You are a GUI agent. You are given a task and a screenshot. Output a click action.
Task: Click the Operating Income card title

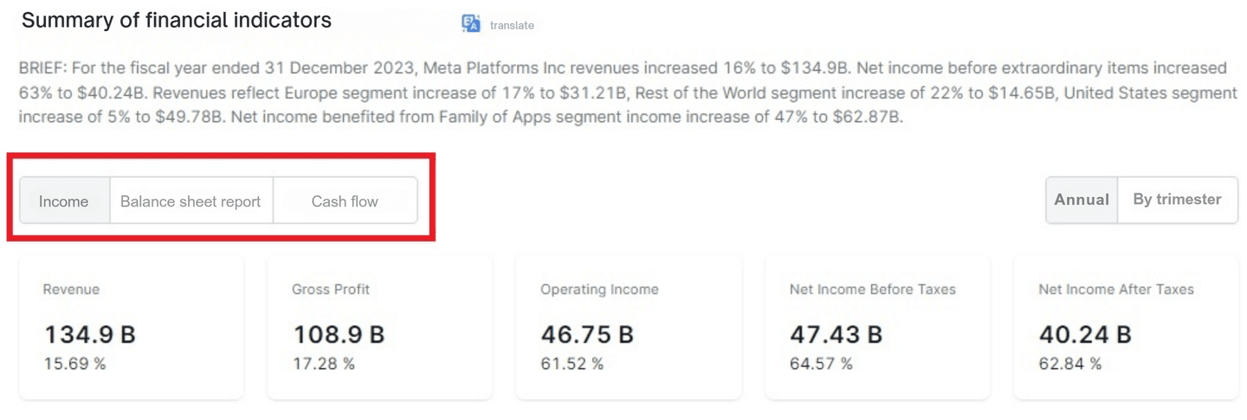click(599, 290)
